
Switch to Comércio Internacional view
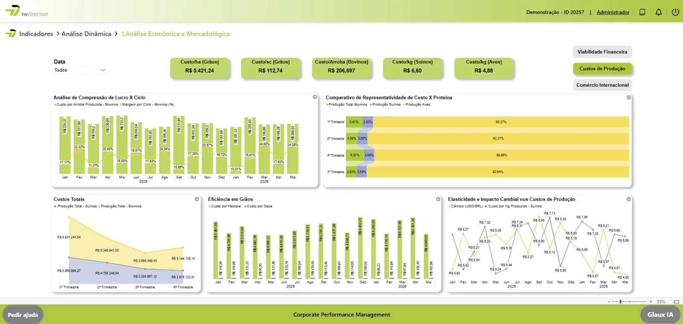coord(602,85)
